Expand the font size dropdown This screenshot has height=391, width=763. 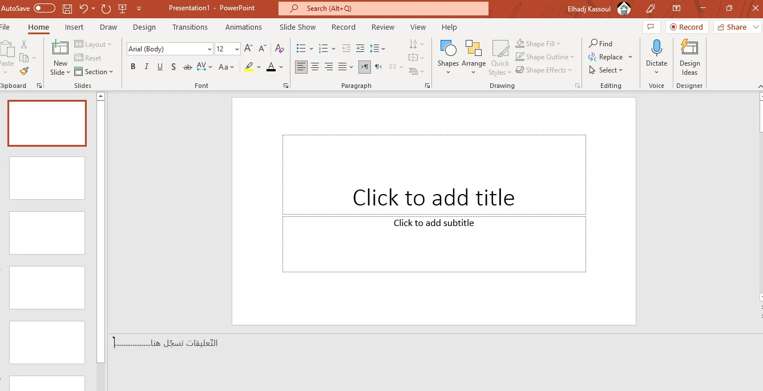pos(237,49)
